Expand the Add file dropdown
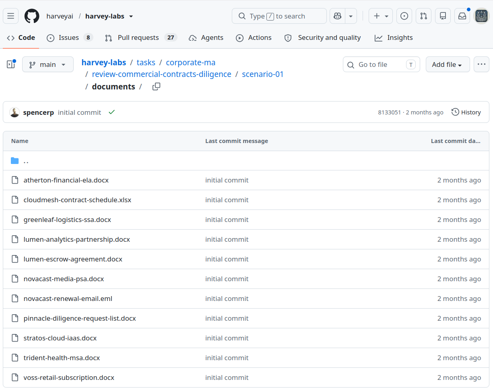Viewport: 493px width, 392px height. click(x=448, y=64)
